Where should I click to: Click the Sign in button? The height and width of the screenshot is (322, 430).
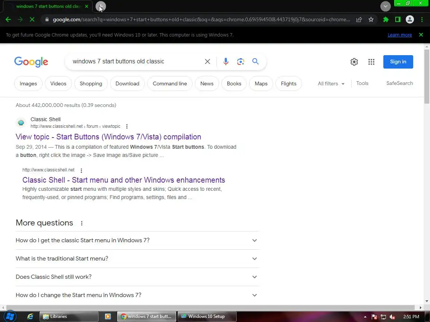coord(398,62)
